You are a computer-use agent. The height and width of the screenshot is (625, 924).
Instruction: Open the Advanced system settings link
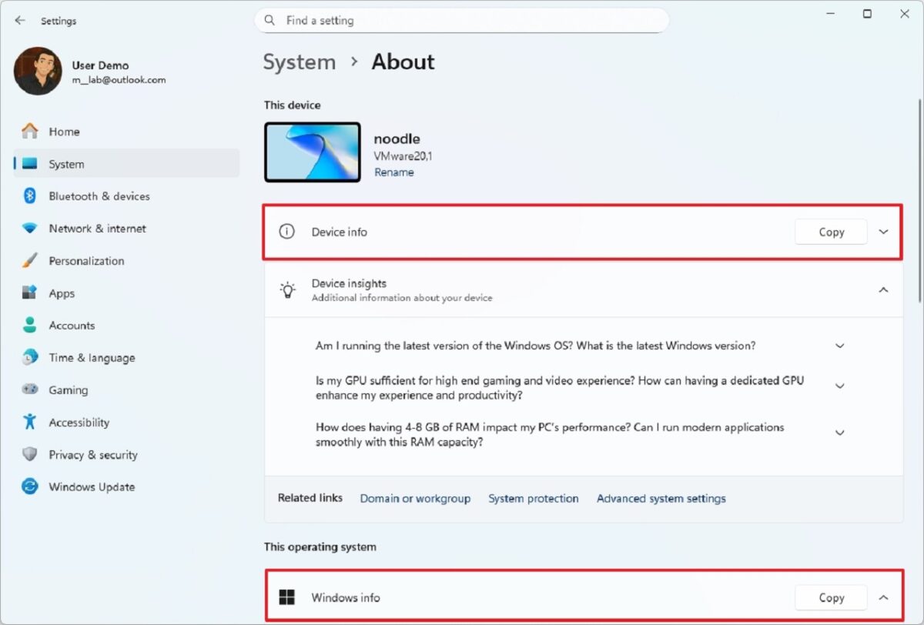coord(661,499)
